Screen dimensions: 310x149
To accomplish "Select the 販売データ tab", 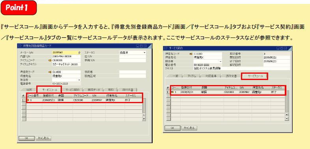I will point(93,90).
